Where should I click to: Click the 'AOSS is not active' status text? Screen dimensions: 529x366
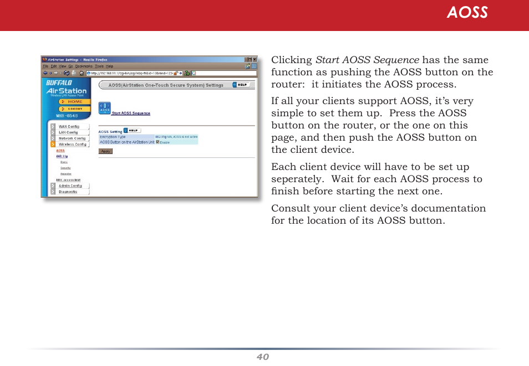[185, 137]
